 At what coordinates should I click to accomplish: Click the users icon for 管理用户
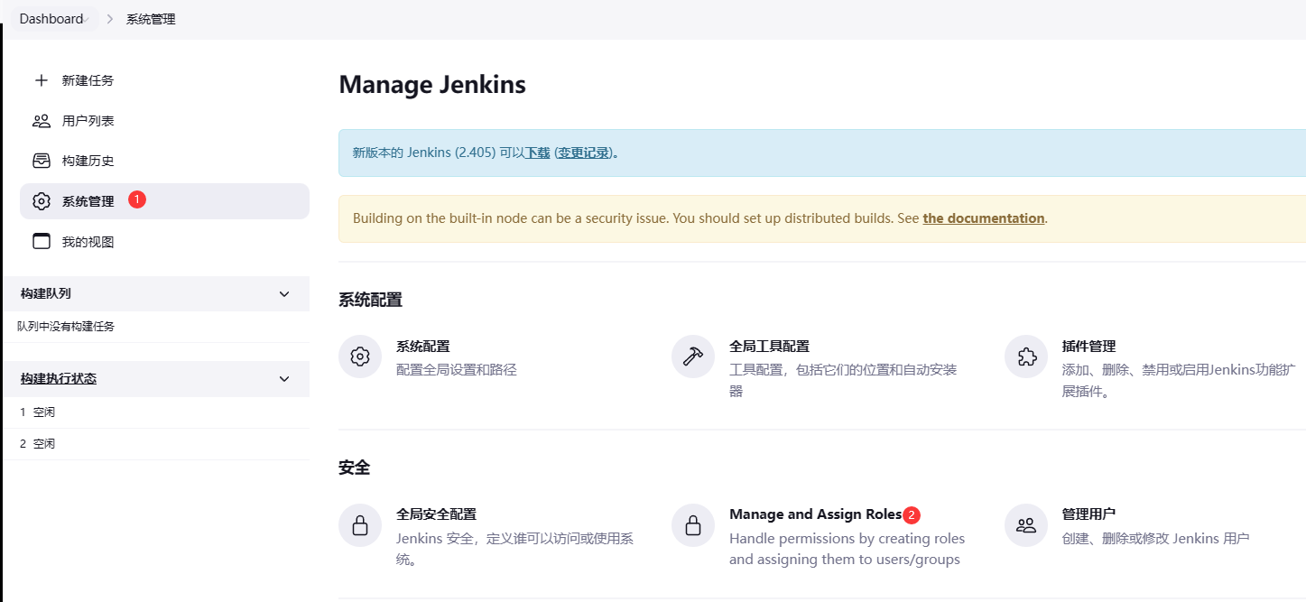1026,525
